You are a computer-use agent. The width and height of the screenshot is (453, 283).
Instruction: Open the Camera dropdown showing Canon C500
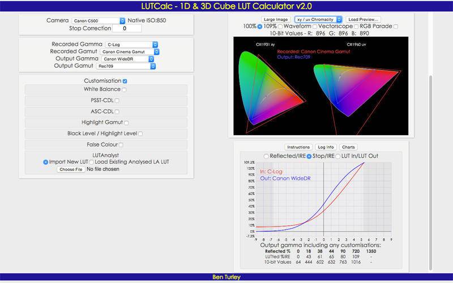tap(98, 20)
